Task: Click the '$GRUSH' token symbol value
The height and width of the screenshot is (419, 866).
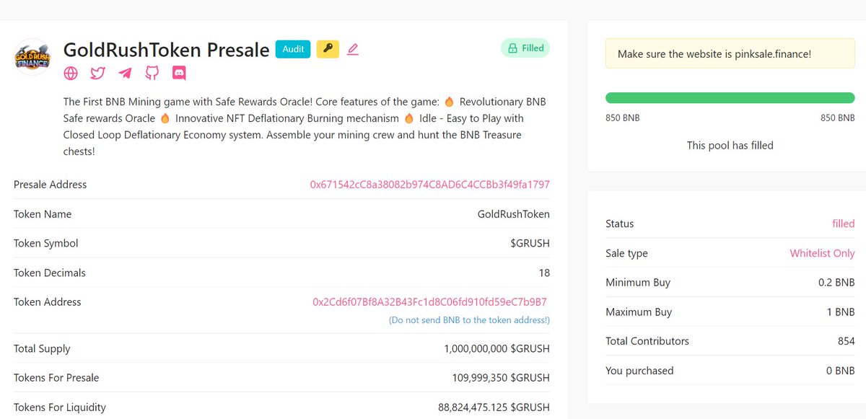Action: point(530,244)
